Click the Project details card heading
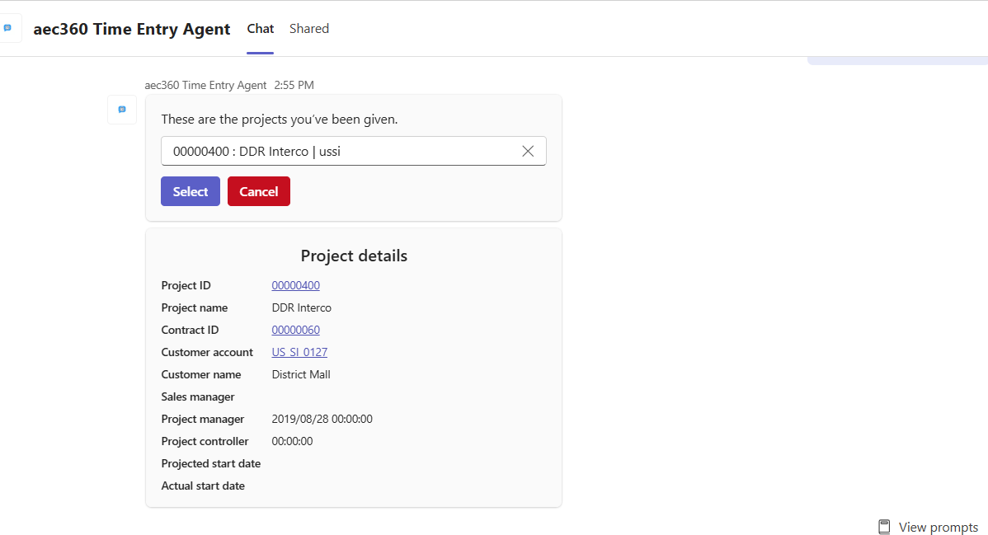 (x=354, y=256)
